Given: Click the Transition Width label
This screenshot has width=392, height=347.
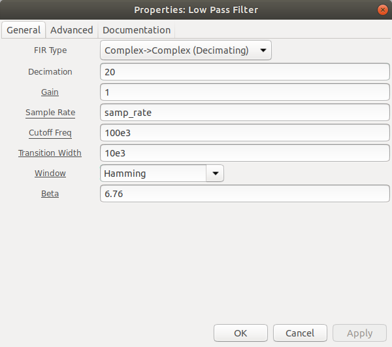Looking at the screenshot, I should click(50, 153).
